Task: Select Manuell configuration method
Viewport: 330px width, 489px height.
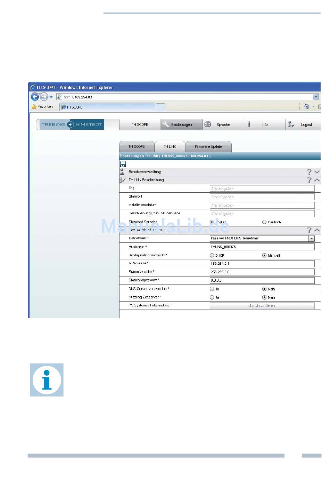Action: tap(264, 255)
